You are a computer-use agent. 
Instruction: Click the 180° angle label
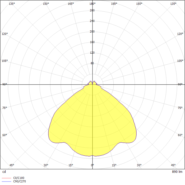point(92,4)
